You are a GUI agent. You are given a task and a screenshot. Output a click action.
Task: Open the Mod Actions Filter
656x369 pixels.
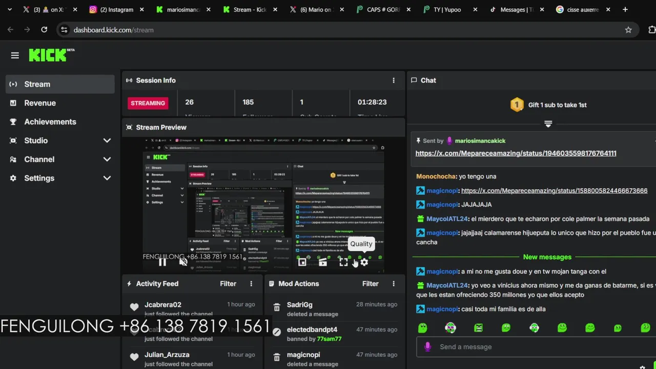click(x=371, y=284)
